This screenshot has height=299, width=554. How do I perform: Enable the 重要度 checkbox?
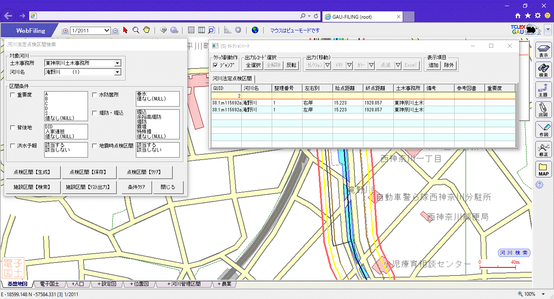point(13,95)
